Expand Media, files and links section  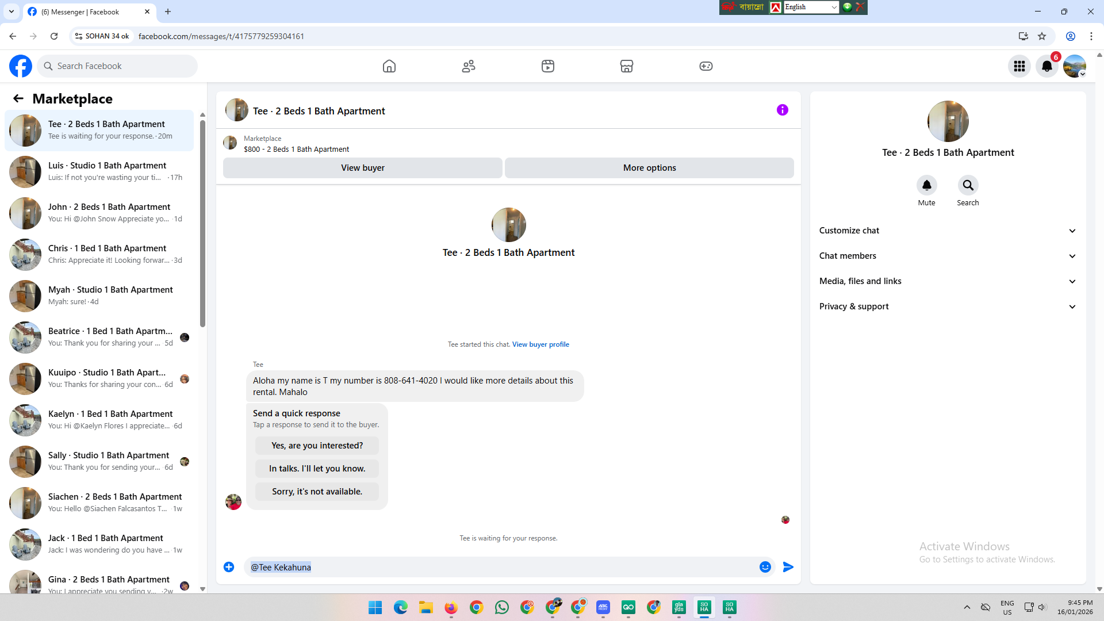pos(948,281)
